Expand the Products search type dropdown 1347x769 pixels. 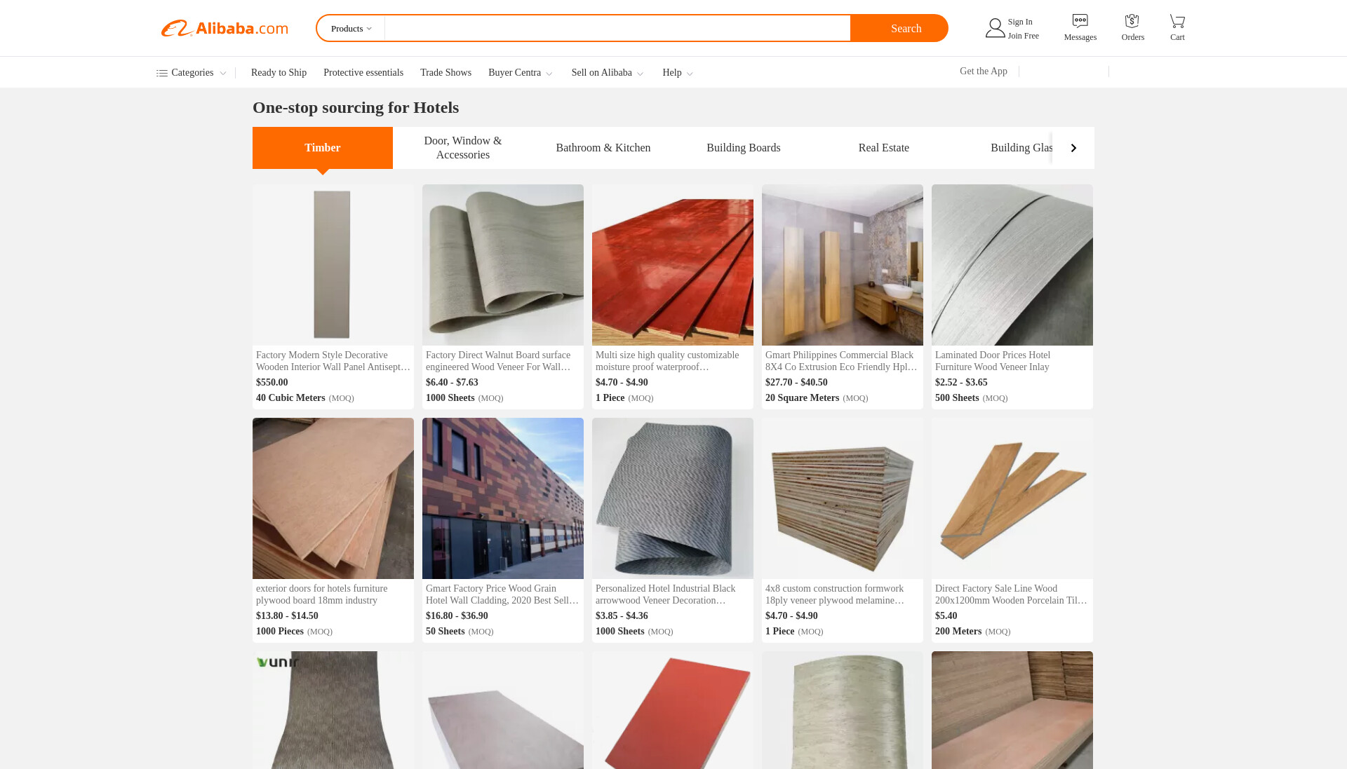pos(351,29)
